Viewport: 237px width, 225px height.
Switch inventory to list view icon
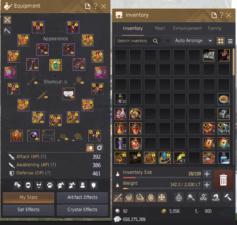230,41
